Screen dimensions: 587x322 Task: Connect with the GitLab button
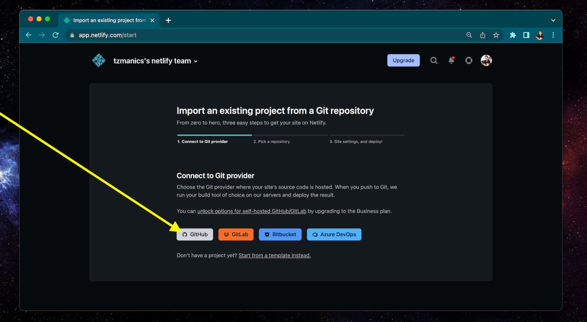(236, 234)
